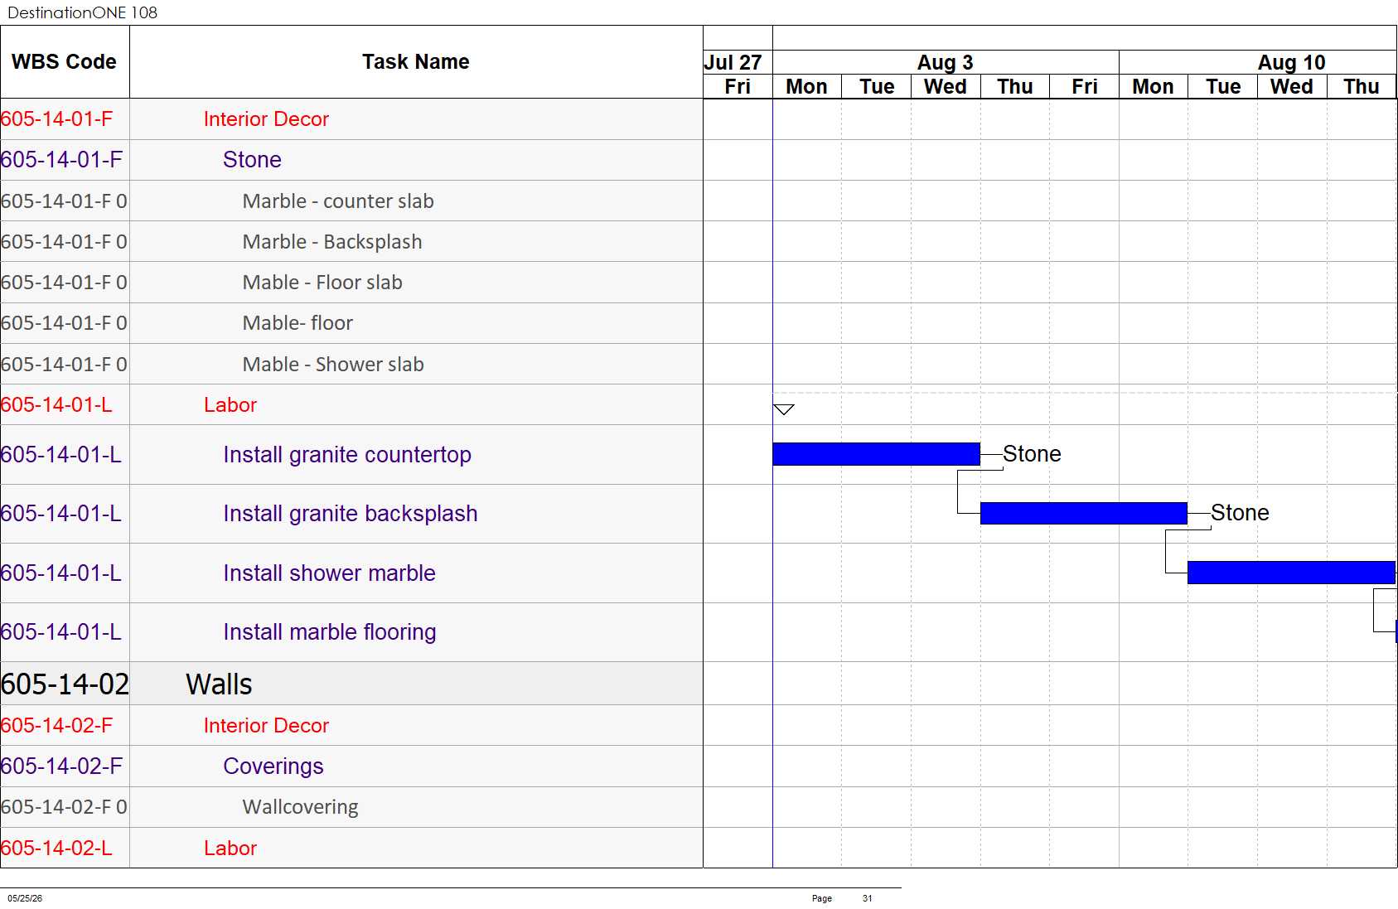Click the Thu day header under Aug 3

tap(1015, 86)
